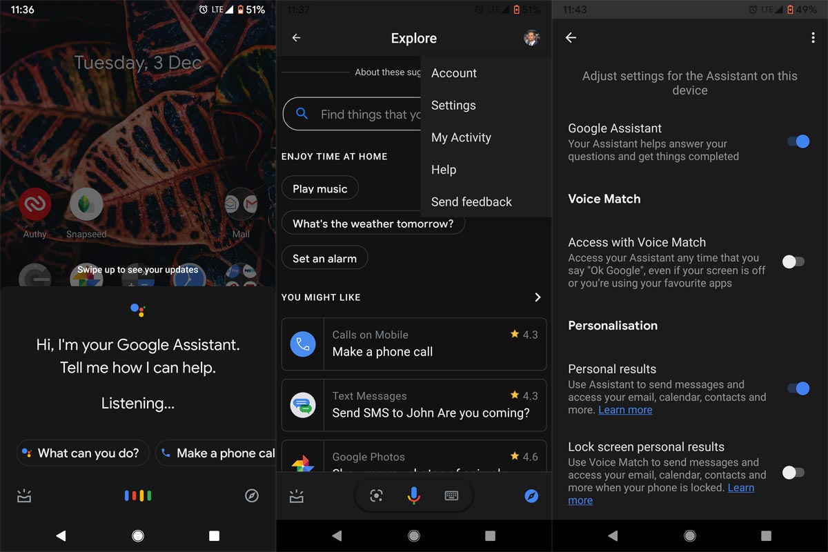828x552 pixels.
Task: Tap Android home button on Listening screen
Action: pos(138,535)
